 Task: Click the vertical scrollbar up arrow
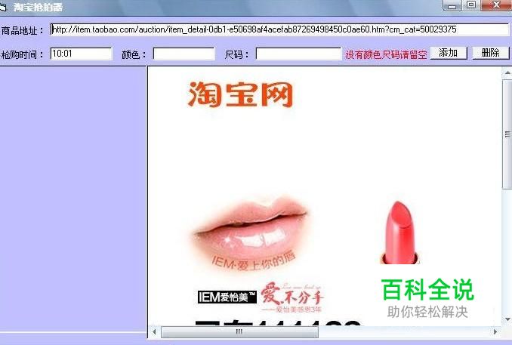click(x=507, y=72)
